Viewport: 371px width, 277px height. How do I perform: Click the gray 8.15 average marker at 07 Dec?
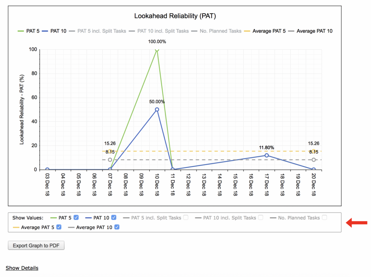click(110, 160)
